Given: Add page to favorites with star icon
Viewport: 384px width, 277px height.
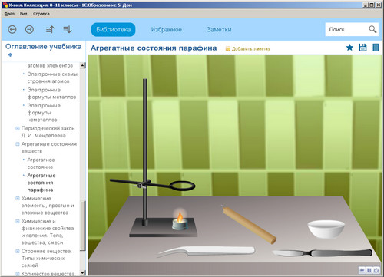Looking at the screenshot, I should 349,48.
